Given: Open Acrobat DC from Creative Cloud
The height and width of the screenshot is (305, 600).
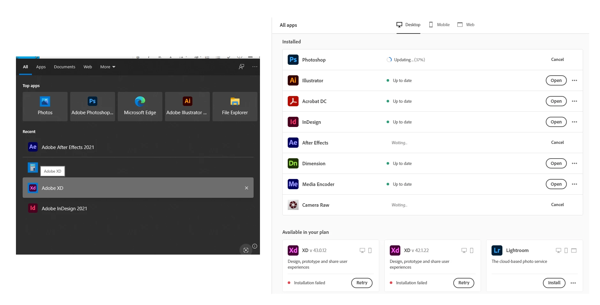Looking at the screenshot, I should coord(556,101).
